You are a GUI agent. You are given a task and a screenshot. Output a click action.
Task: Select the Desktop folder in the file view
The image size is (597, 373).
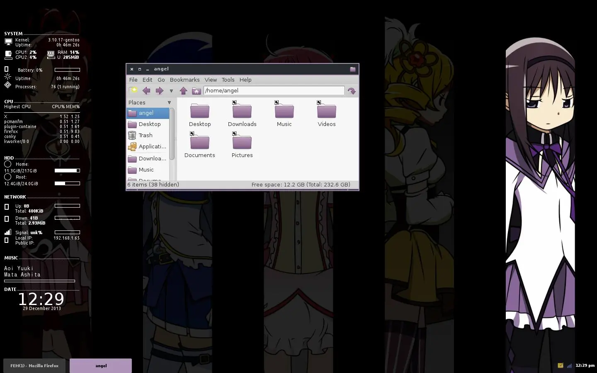pos(200,114)
